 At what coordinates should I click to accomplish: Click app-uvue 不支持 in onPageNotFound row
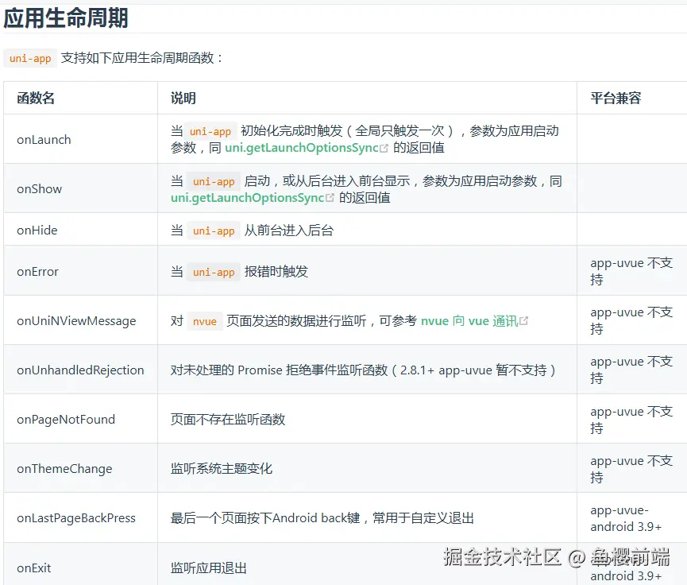[631, 420]
